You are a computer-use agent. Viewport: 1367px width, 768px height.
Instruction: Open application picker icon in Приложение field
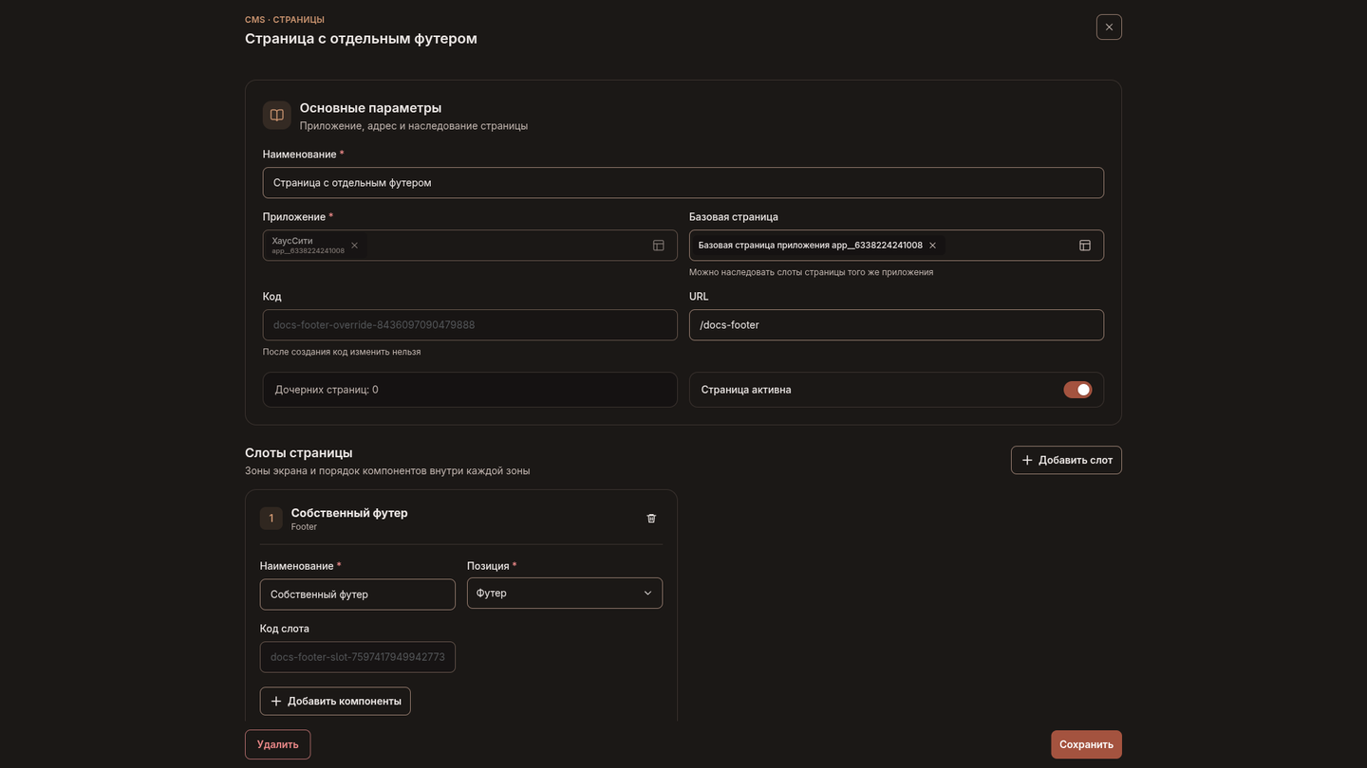(659, 246)
